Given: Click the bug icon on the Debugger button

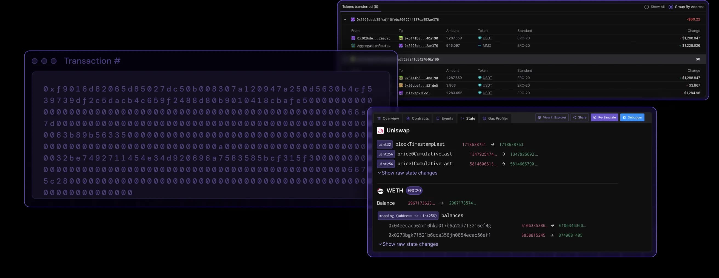Looking at the screenshot, I should click(624, 117).
